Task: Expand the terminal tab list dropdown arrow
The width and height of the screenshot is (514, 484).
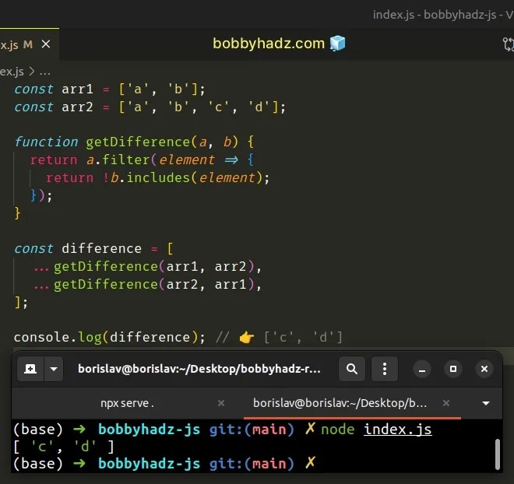Action: point(486,403)
